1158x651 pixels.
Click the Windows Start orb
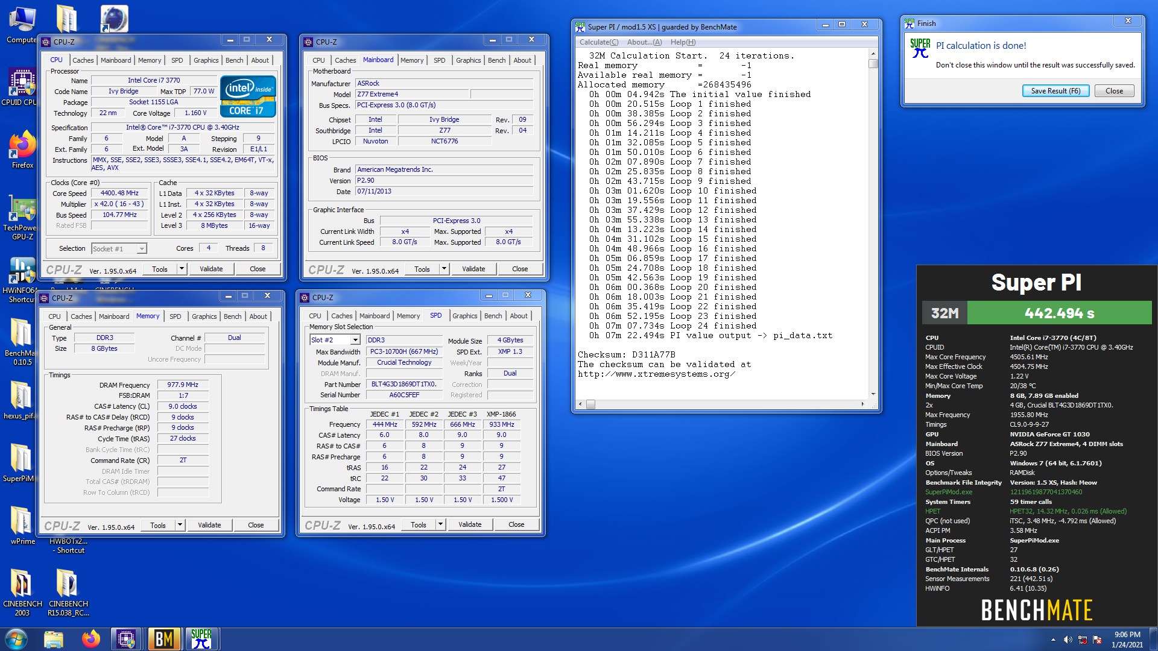pyautogui.click(x=16, y=639)
